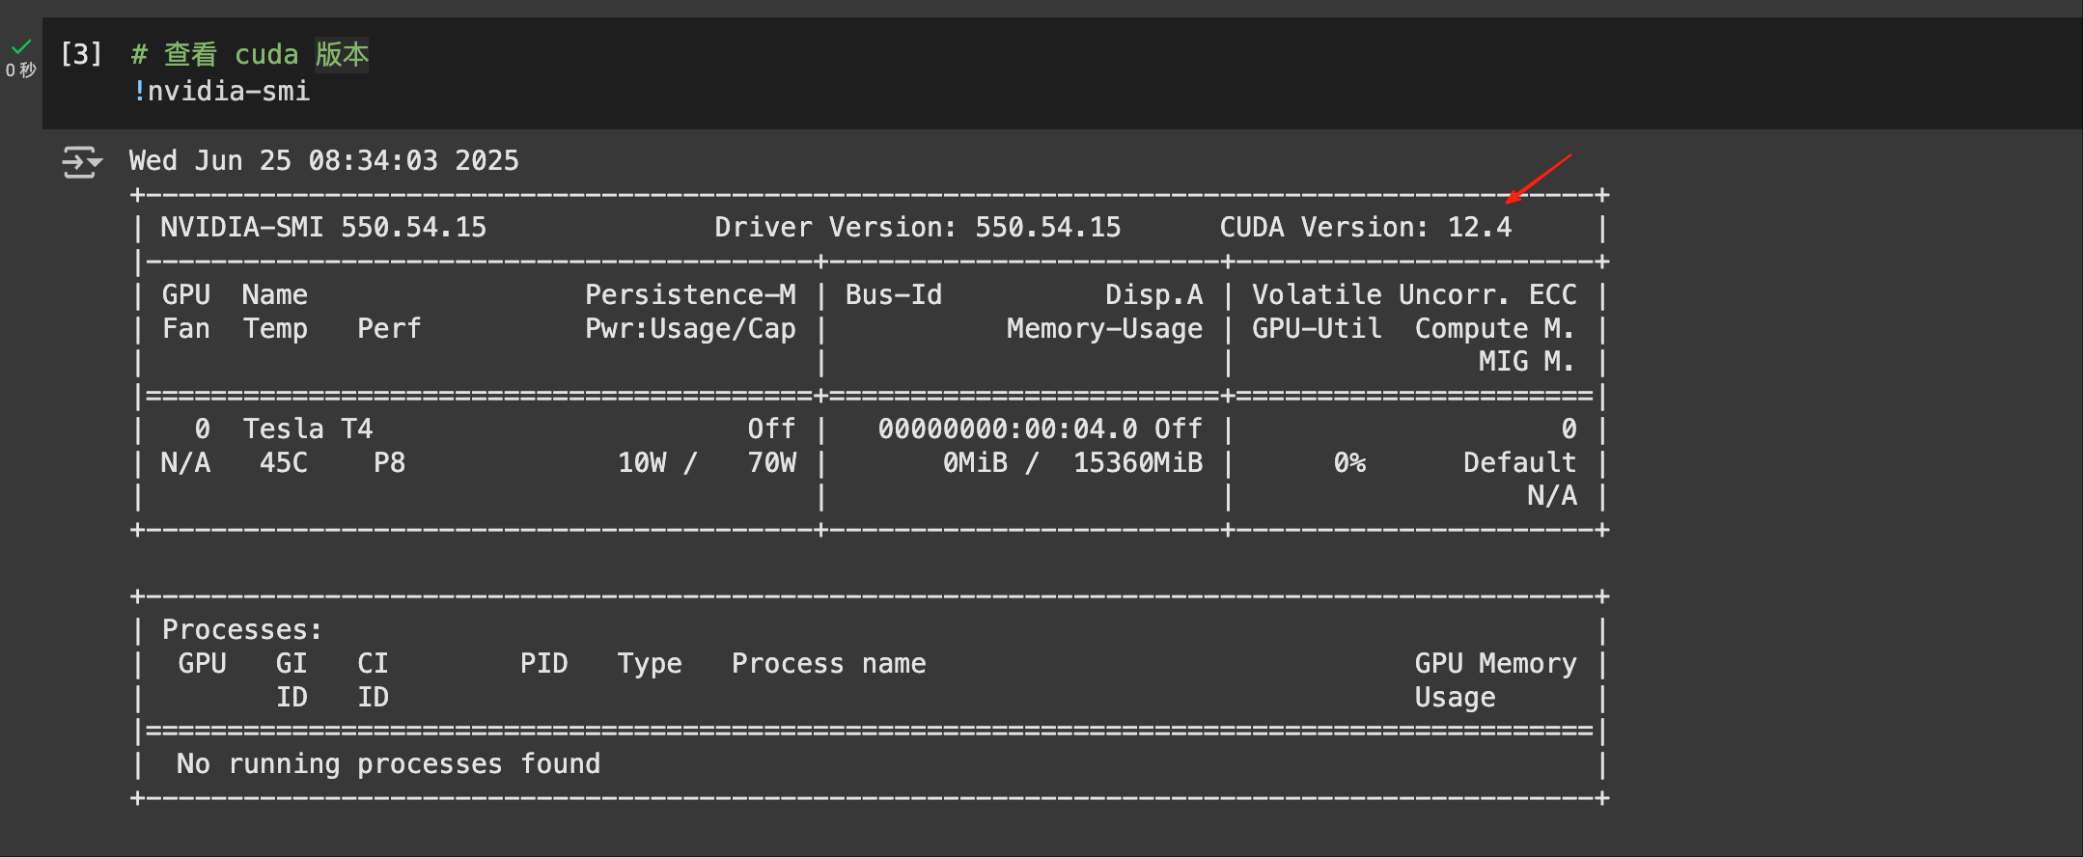Click the '45C' temperature reading
2083x857 pixels.
[283, 463]
